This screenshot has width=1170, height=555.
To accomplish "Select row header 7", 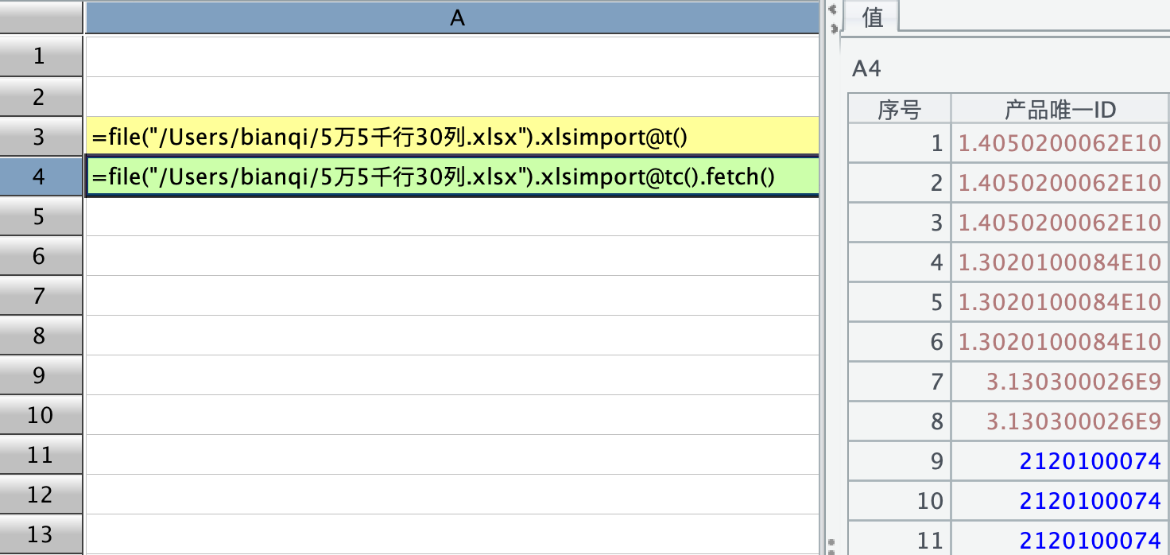I will 41,296.
